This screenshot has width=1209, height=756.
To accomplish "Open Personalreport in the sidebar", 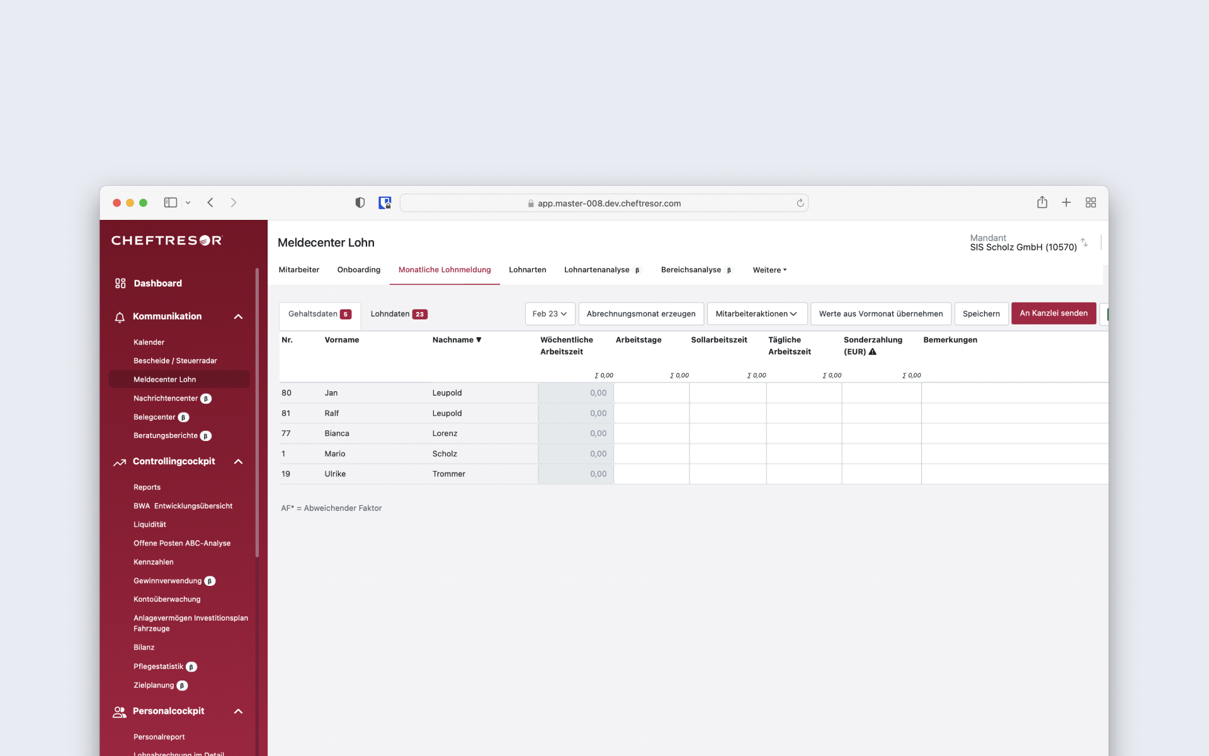I will pyautogui.click(x=159, y=737).
